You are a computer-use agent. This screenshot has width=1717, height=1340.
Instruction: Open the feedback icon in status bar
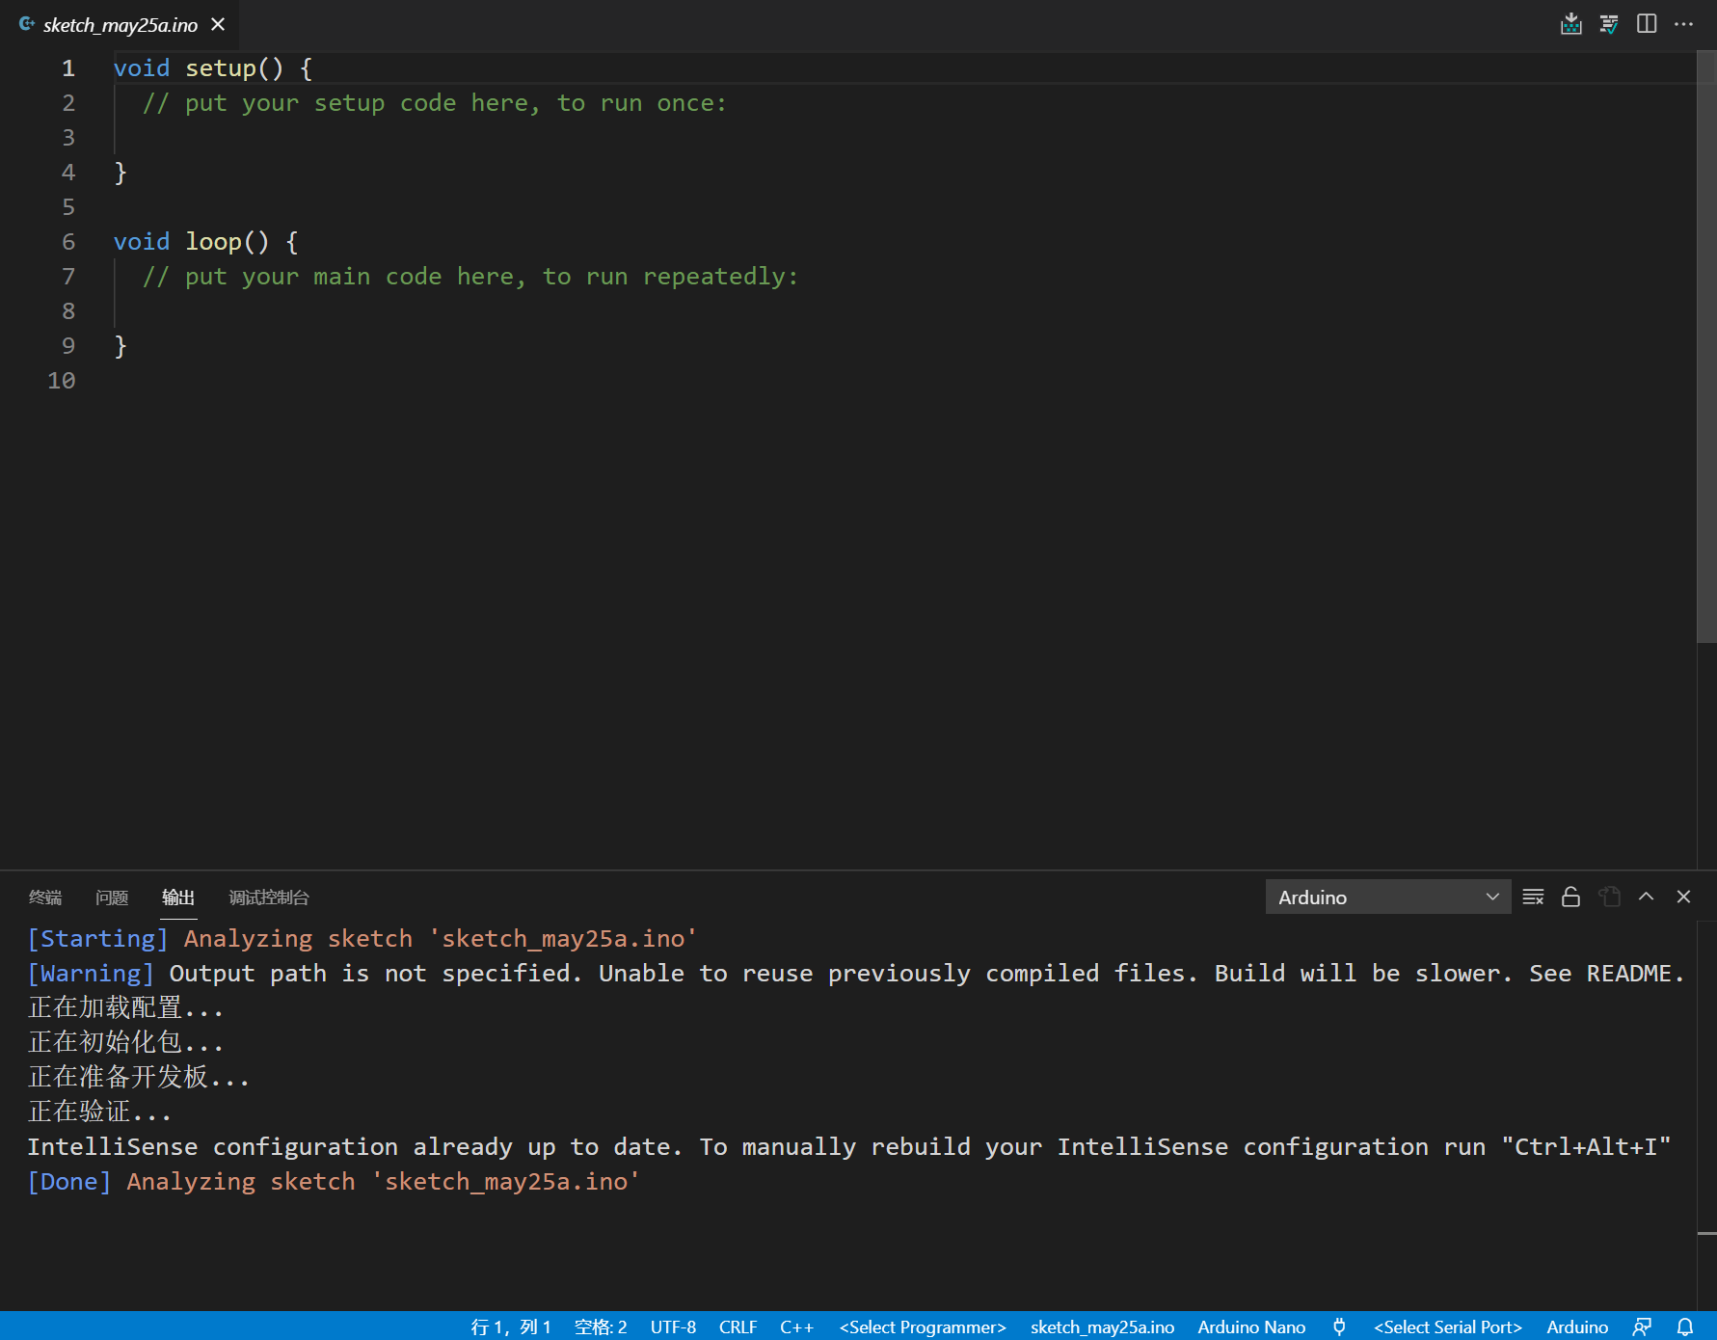(x=1642, y=1327)
